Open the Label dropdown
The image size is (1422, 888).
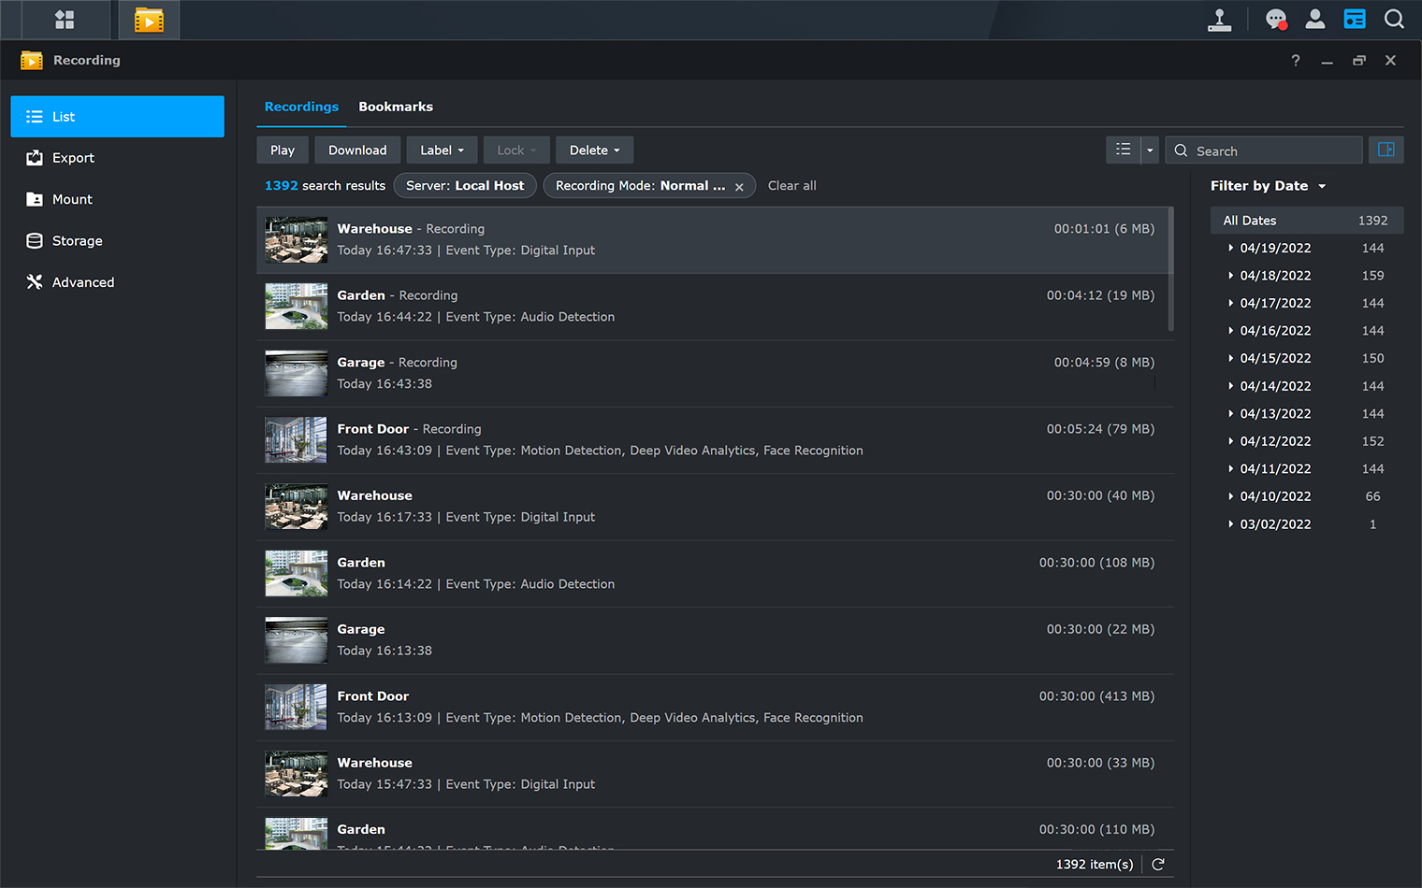(x=442, y=150)
